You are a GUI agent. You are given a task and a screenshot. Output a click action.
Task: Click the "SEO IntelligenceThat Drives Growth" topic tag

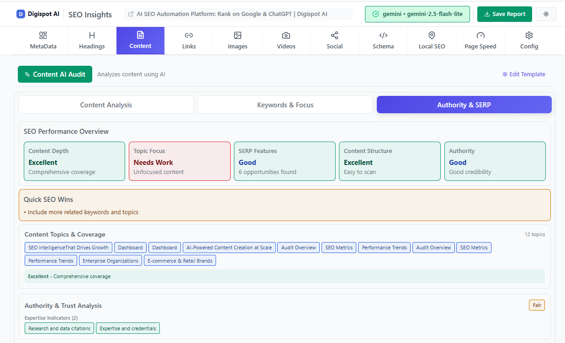pyautogui.click(x=69, y=248)
